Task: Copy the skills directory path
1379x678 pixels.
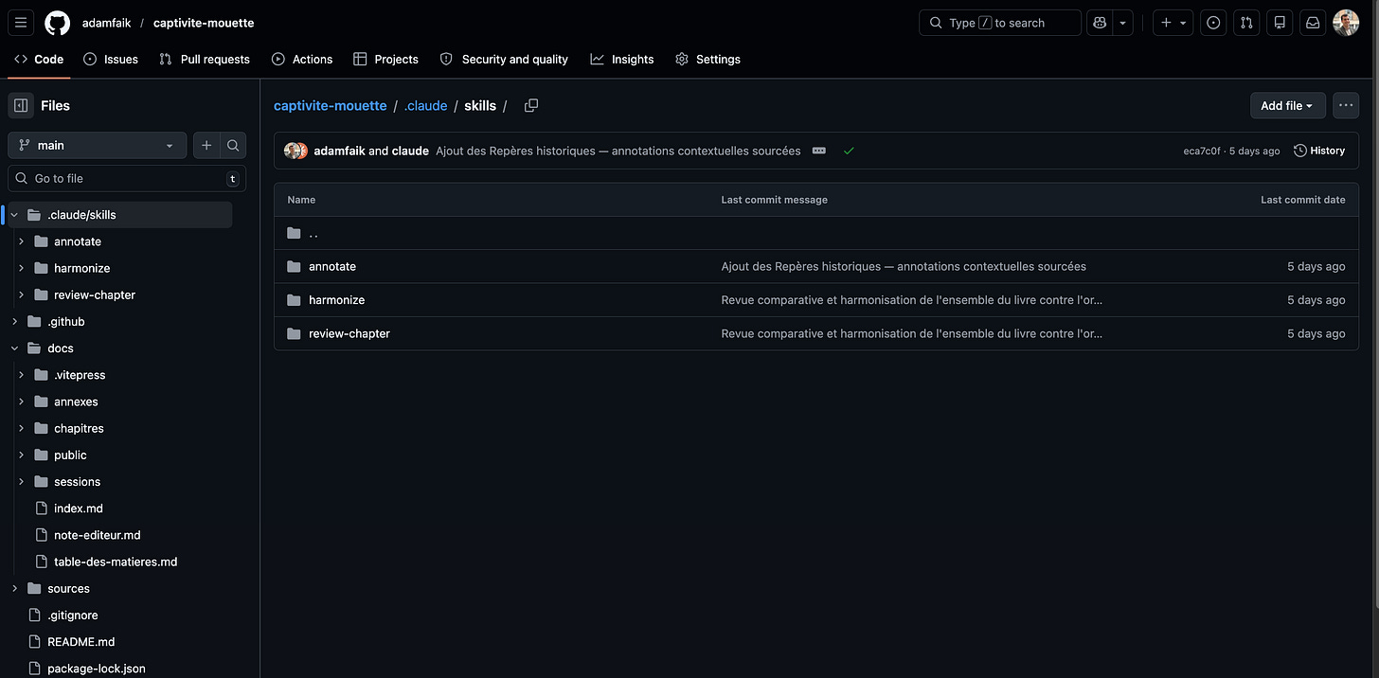Action: [530, 105]
